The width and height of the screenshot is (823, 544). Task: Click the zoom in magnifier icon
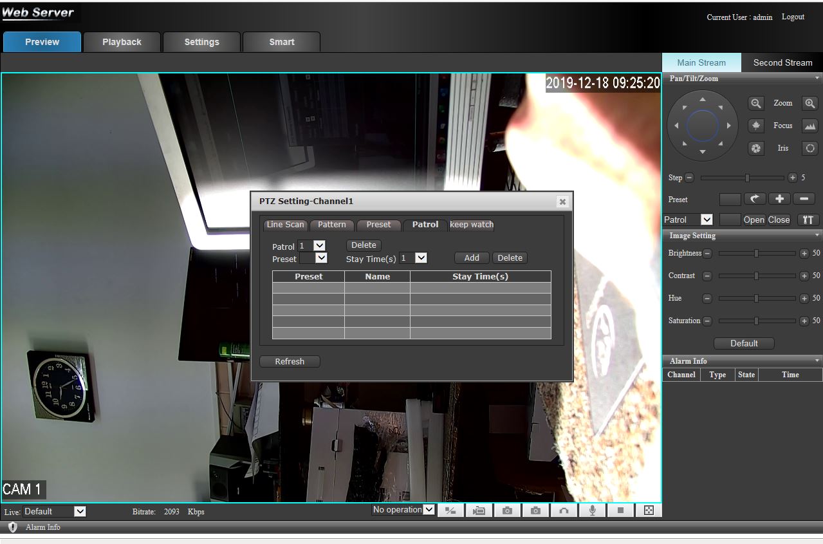[809, 103]
